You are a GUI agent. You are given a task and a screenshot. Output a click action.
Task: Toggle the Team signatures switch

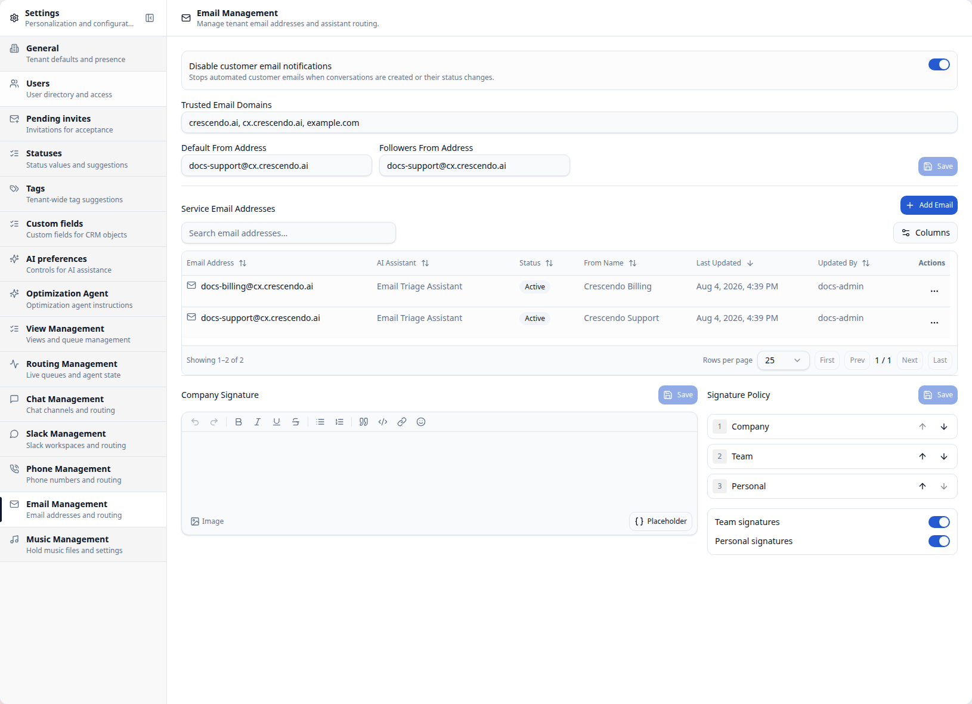click(939, 522)
